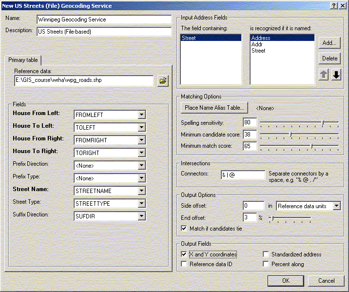The height and width of the screenshot is (292, 349).
Task: Click the Delete button
Action: pyautogui.click(x=330, y=58)
